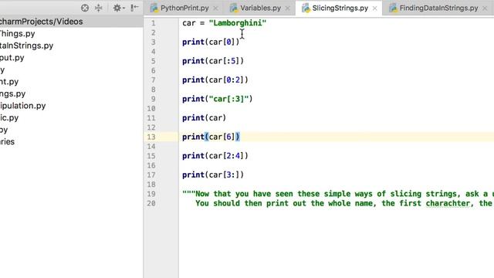
Task: Click the SlicingStrings.py tab file icon
Action: point(306,8)
